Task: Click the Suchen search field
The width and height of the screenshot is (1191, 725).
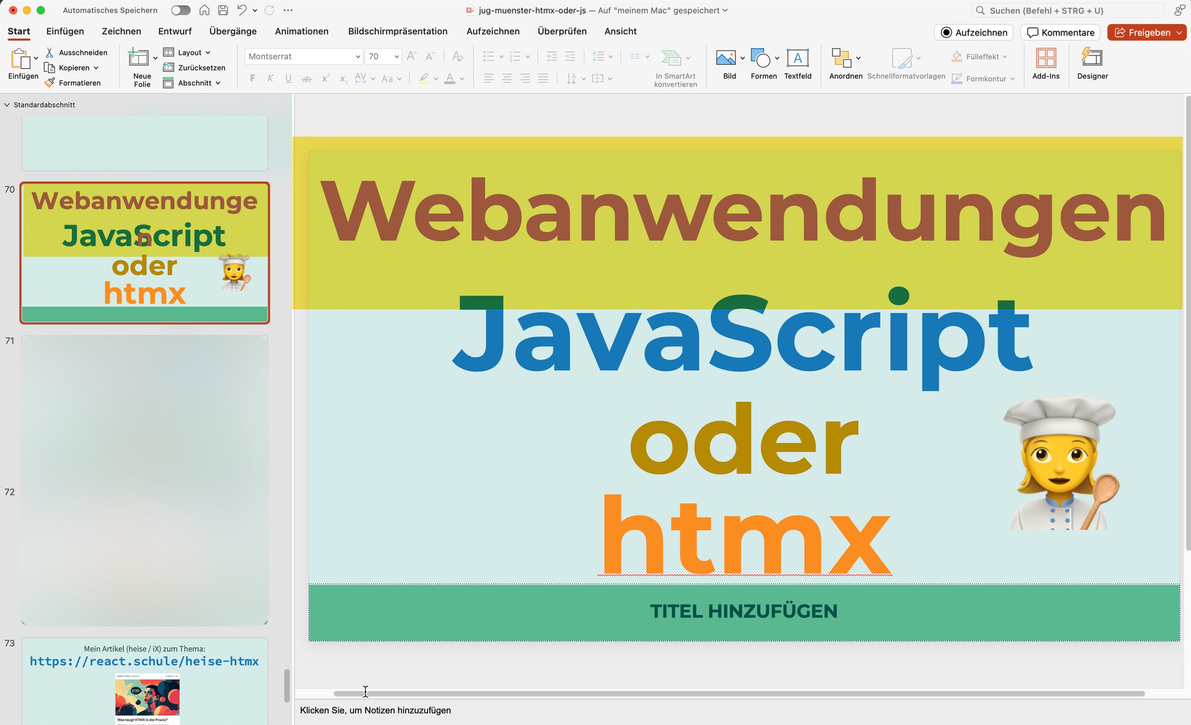Action: pyautogui.click(x=1067, y=10)
